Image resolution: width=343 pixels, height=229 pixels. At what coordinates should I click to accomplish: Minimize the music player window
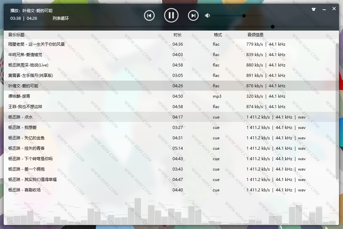click(324, 9)
